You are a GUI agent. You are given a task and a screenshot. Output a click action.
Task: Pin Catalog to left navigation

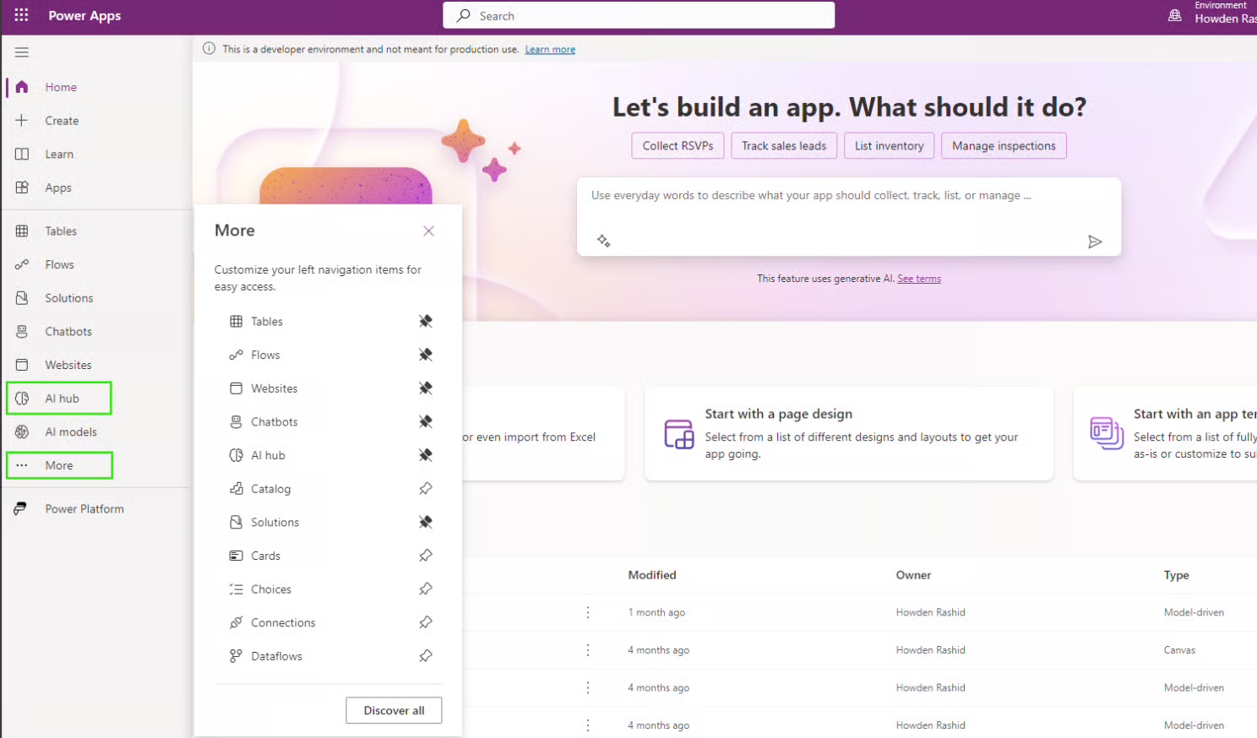click(x=426, y=489)
